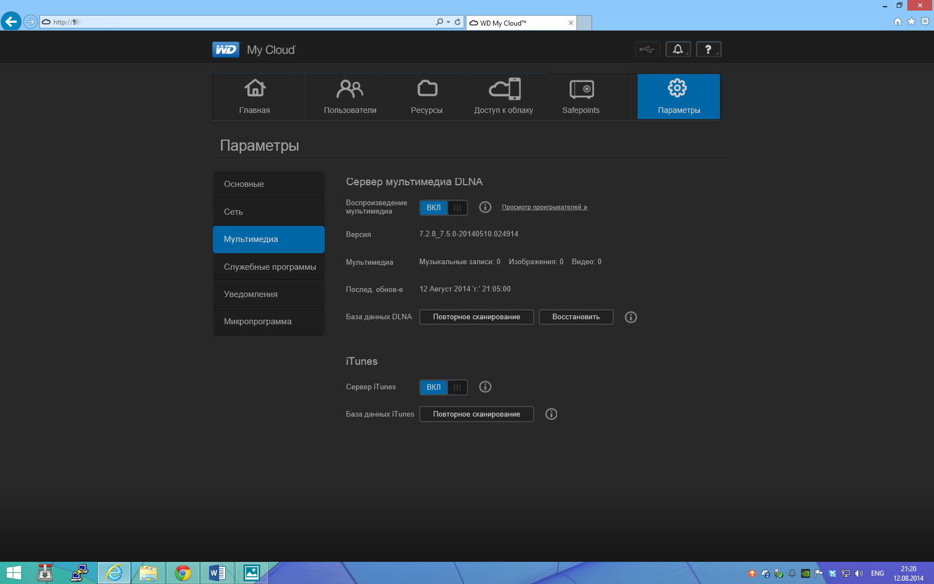This screenshot has width=934, height=584.
Task: Refresh the page
Action: [x=458, y=22]
